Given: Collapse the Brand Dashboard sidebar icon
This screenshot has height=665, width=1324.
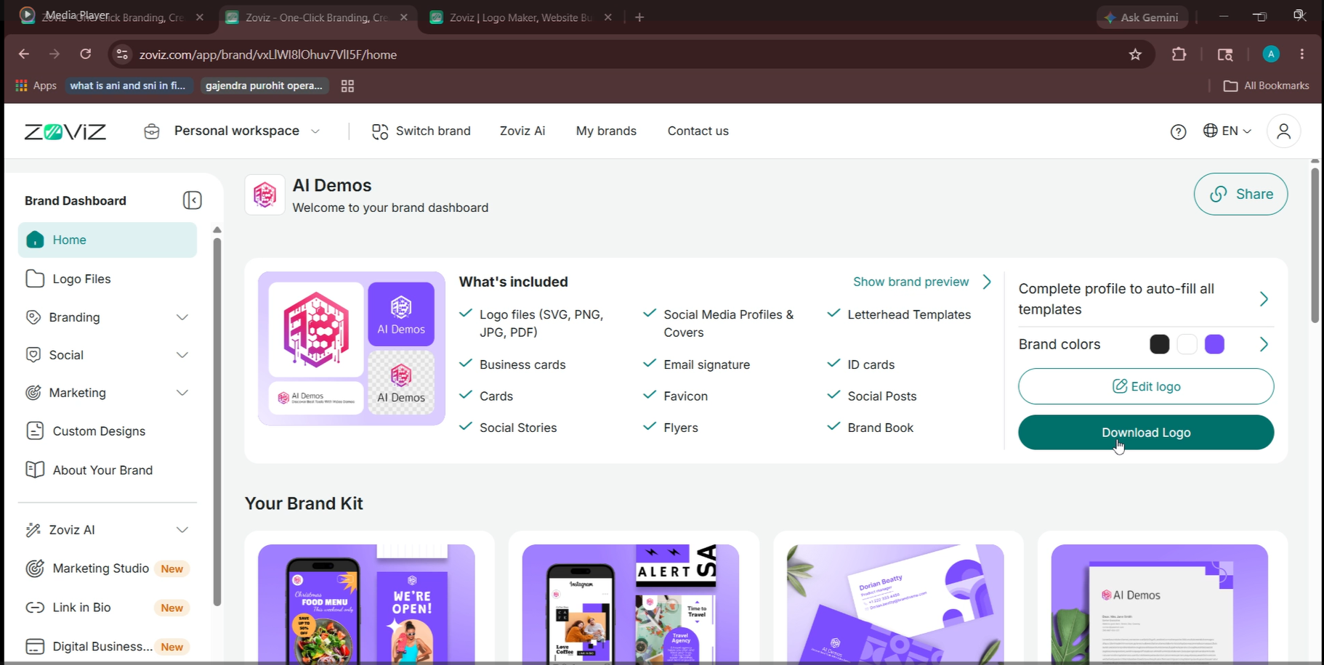Looking at the screenshot, I should [x=192, y=200].
